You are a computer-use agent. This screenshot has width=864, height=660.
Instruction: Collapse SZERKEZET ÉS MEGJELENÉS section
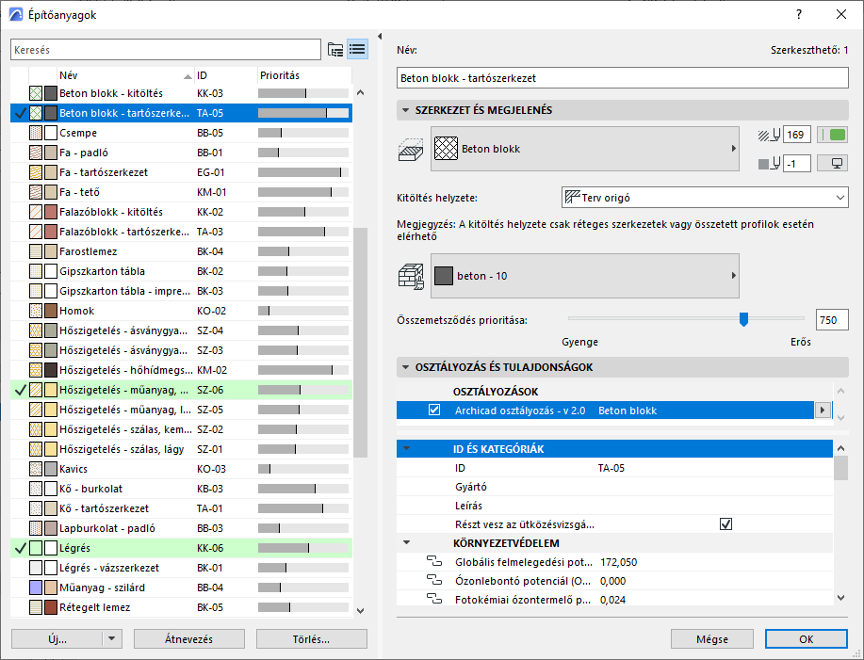tap(406, 110)
